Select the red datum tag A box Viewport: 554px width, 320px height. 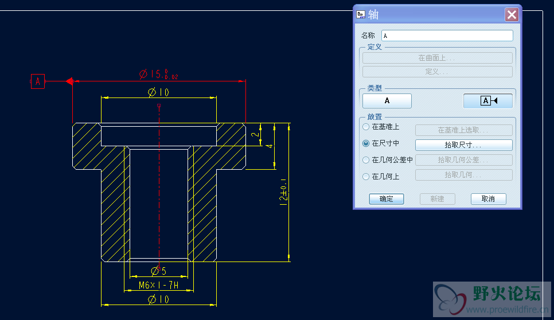[x=38, y=81]
